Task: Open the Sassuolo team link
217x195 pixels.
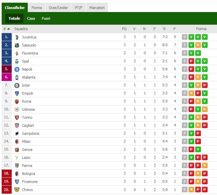Action: (29, 45)
